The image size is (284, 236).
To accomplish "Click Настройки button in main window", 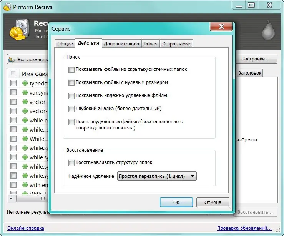I will [x=256, y=59].
